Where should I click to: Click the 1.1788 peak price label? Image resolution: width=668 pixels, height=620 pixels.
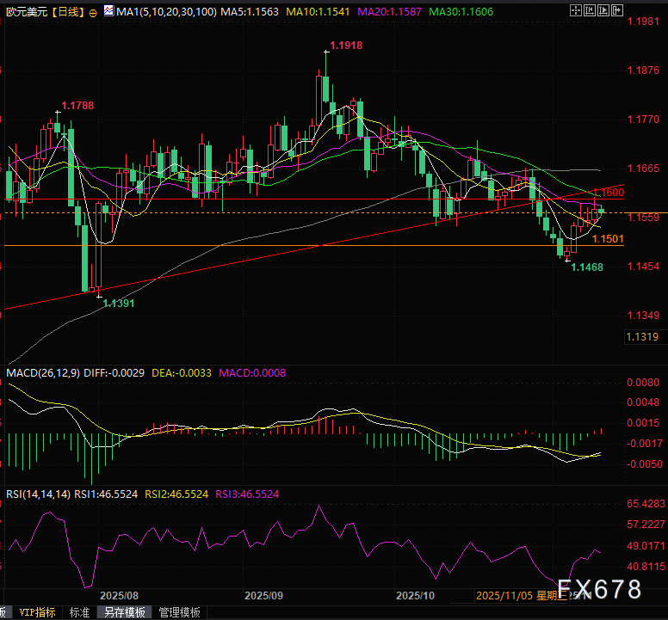tap(77, 105)
